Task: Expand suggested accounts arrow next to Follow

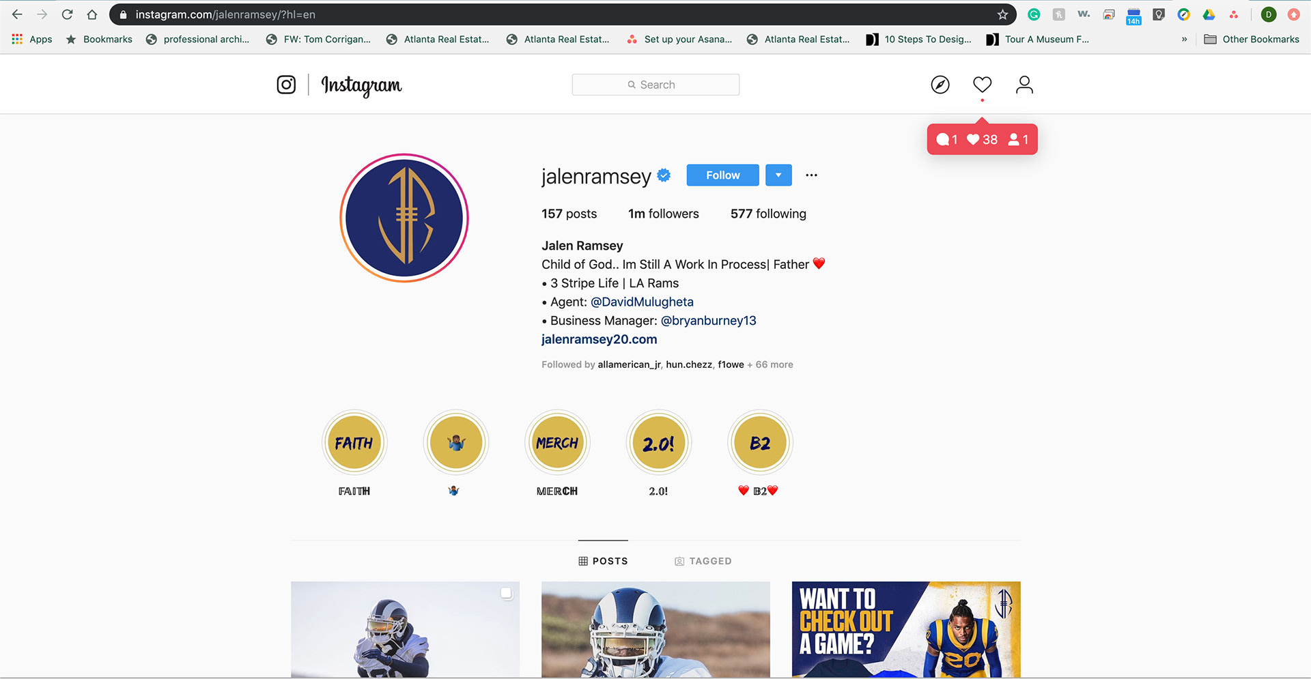Action: point(778,175)
